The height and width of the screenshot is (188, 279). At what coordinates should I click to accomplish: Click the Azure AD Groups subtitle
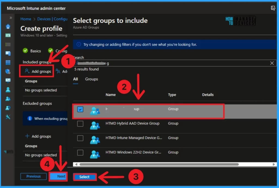pyautogui.click(x=86, y=27)
